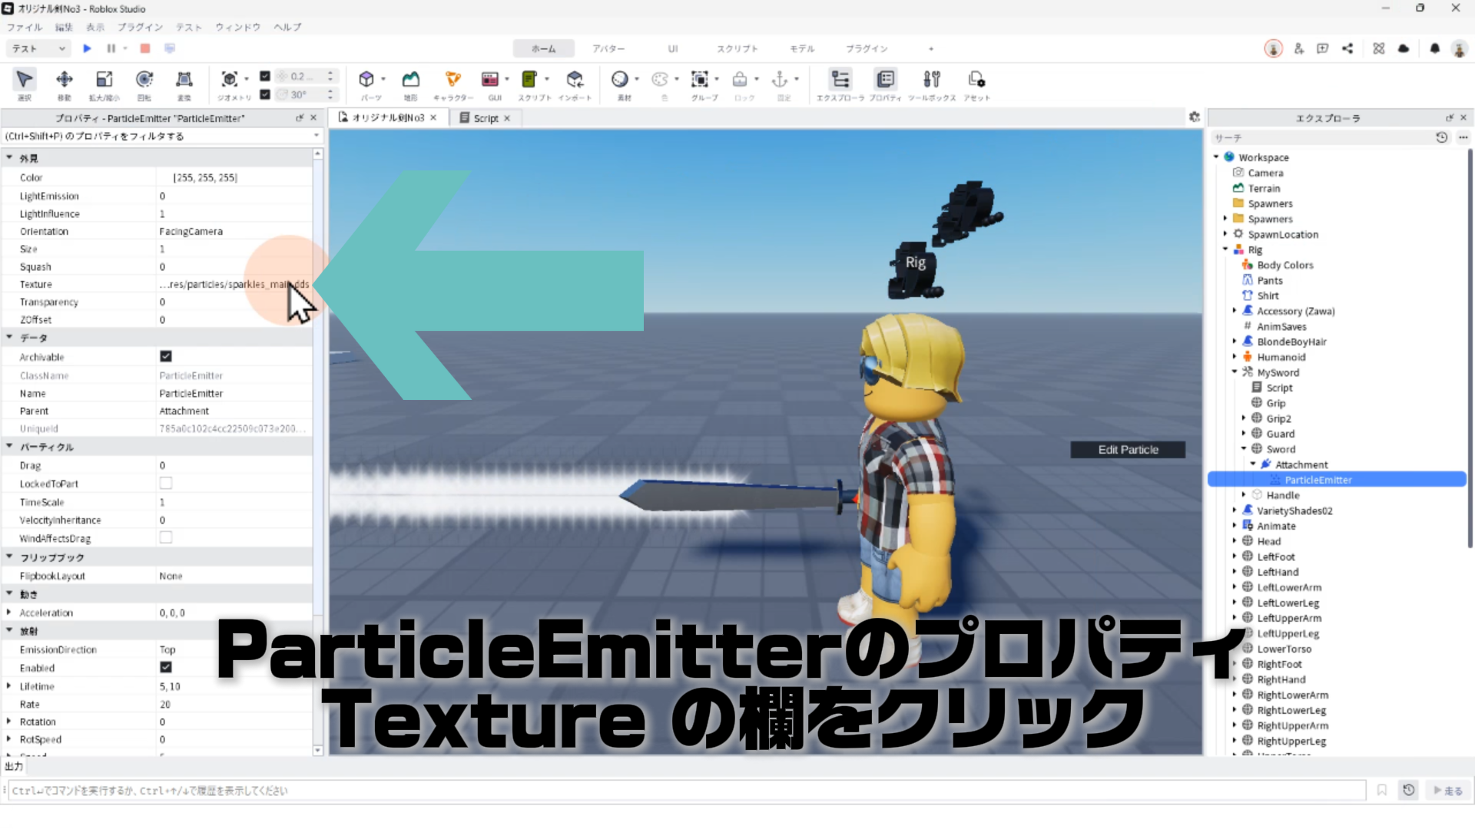Collapse the MySword tree node

point(1235,372)
